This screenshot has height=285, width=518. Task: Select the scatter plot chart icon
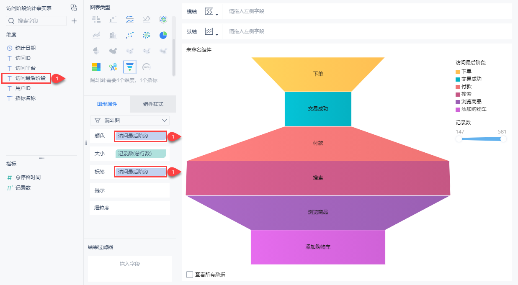[x=130, y=35]
